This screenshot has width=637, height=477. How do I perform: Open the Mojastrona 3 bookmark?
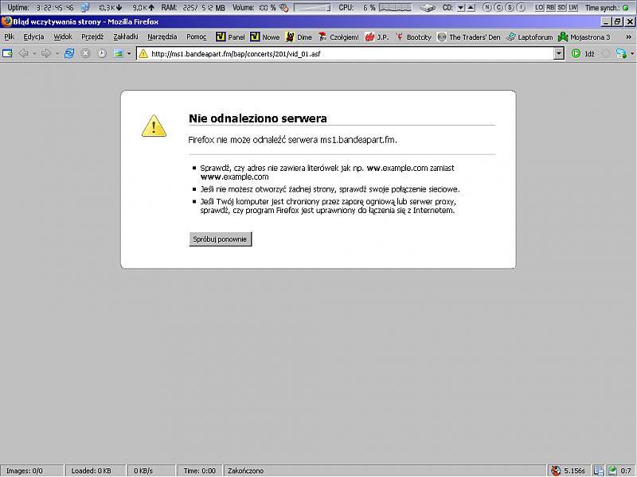584,37
